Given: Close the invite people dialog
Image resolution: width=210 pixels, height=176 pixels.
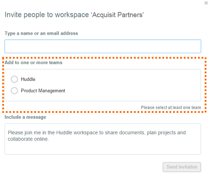Looking at the screenshot, I should click(206, 3).
